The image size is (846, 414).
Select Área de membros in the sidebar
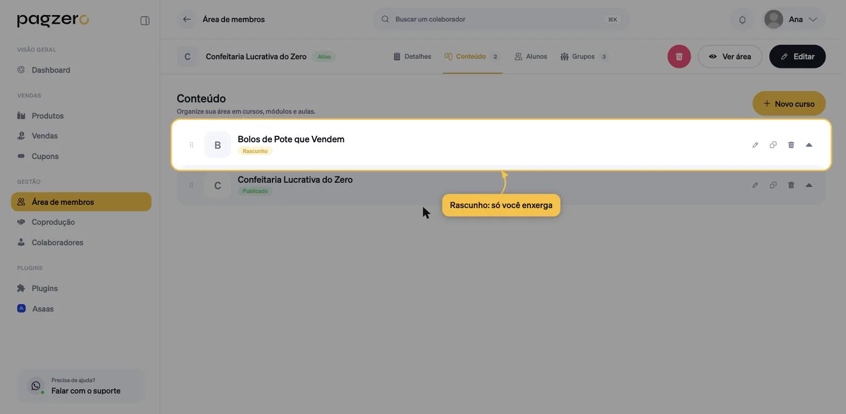click(x=81, y=202)
